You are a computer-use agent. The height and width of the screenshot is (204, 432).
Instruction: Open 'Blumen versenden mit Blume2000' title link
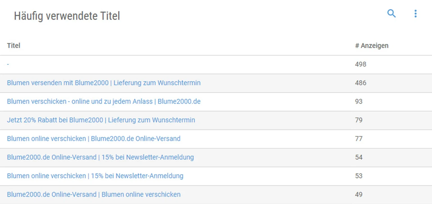103,83
